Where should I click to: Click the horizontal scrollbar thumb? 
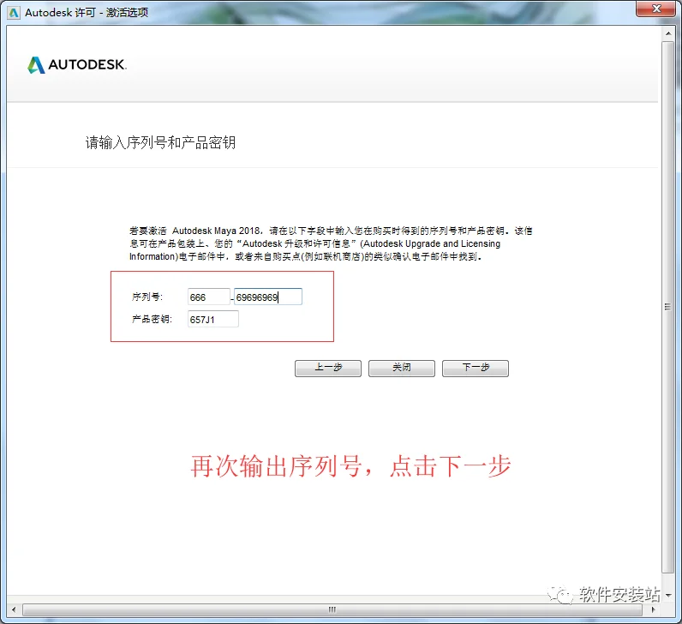click(332, 609)
